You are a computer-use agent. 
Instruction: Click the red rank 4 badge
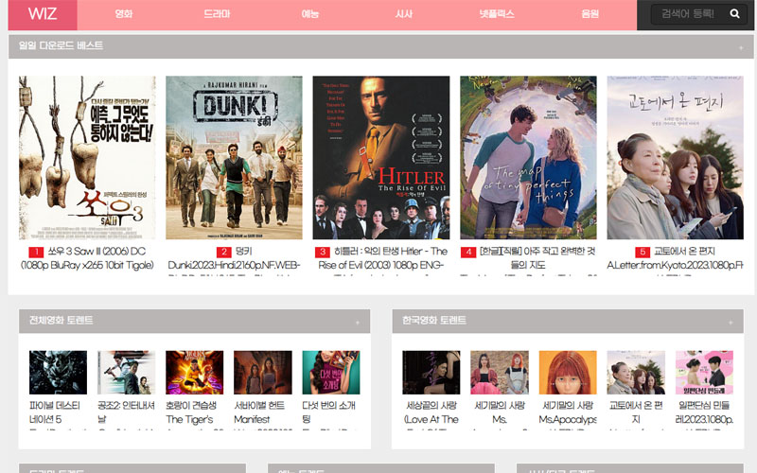tap(468, 252)
